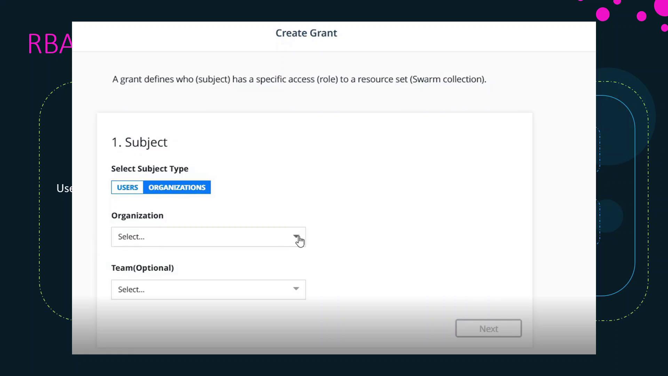Click the blue rounded outline shape at right
The image size is (668, 376).
pos(635,195)
